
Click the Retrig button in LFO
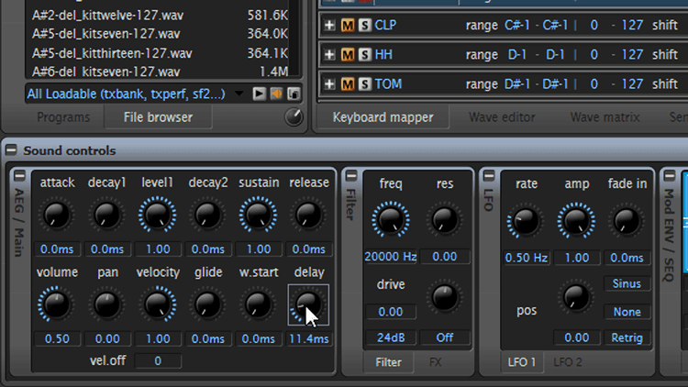[x=627, y=337]
